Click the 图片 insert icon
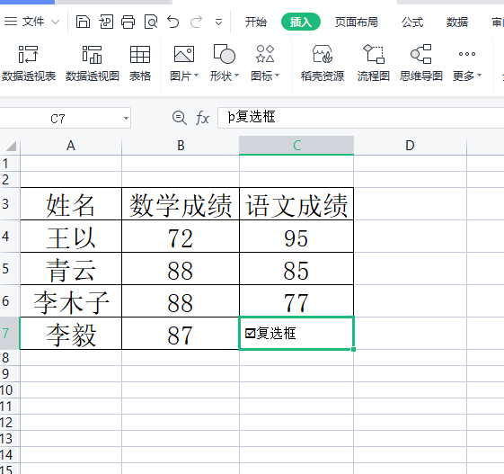Screen dimensions: 504x474 tap(184, 54)
